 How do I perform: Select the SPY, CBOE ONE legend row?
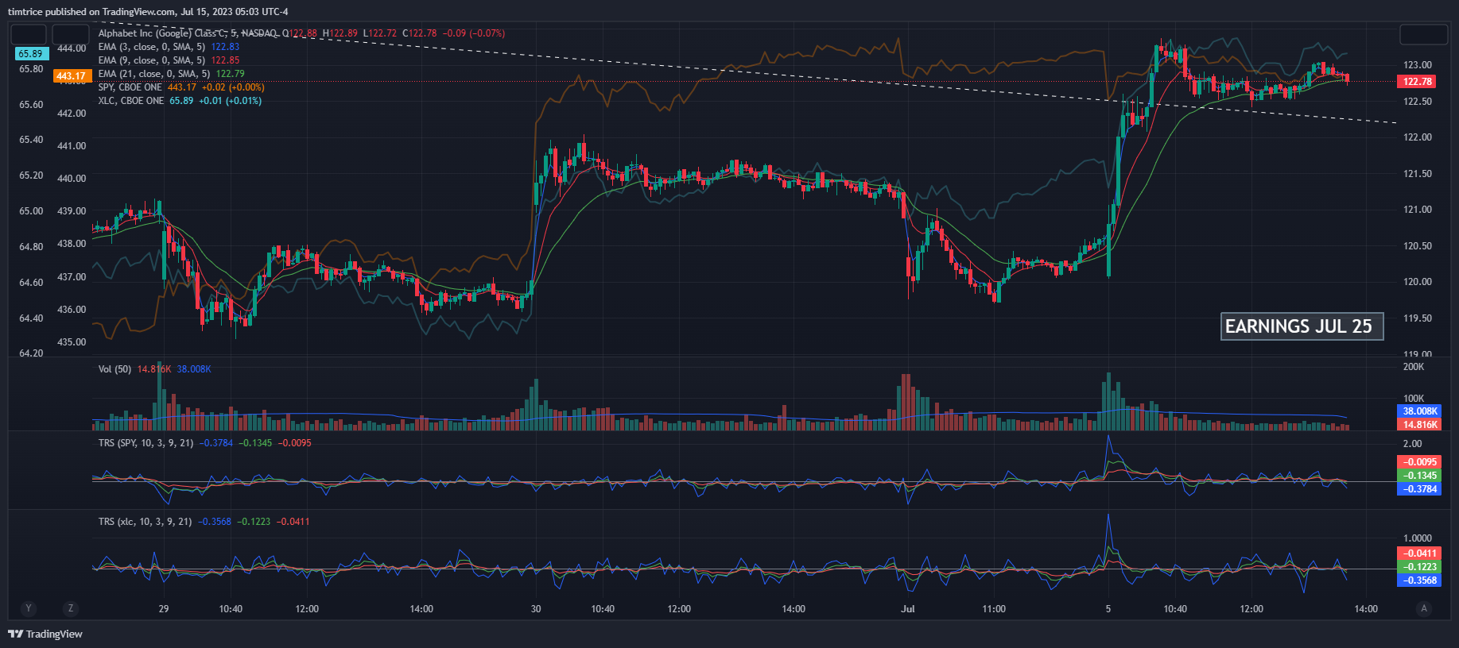pyautogui.click(x=181, y=87)
